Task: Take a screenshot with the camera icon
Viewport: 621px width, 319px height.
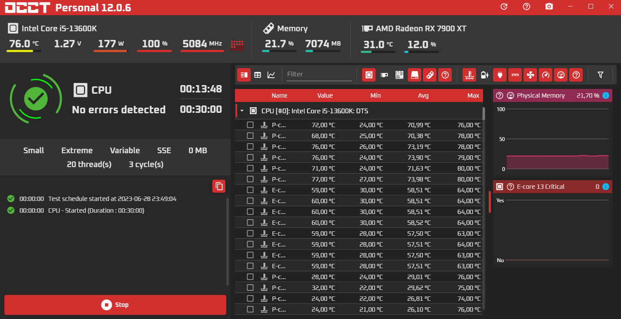Action: point(549,7)
